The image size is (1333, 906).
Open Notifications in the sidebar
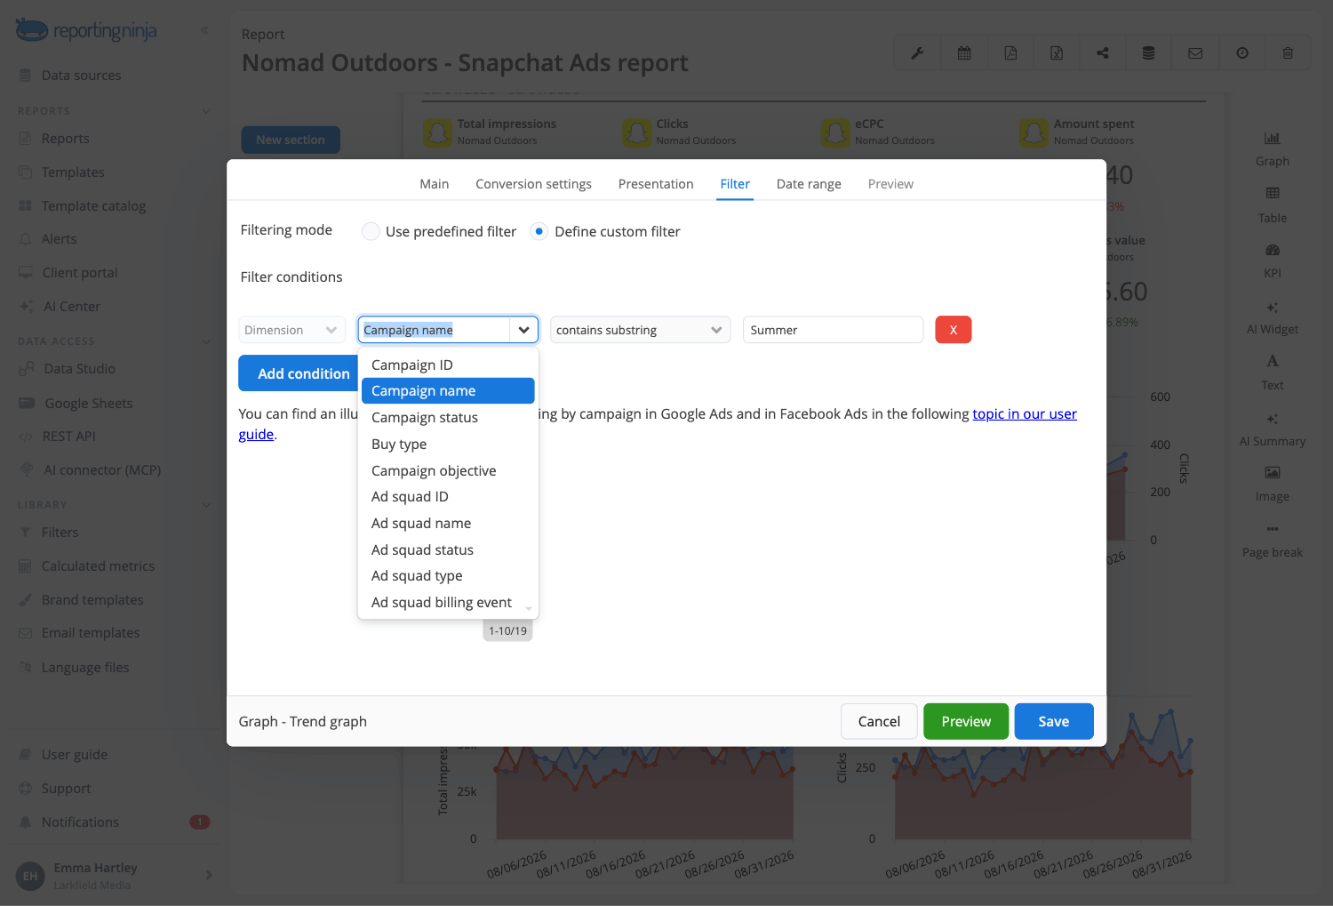80,822
